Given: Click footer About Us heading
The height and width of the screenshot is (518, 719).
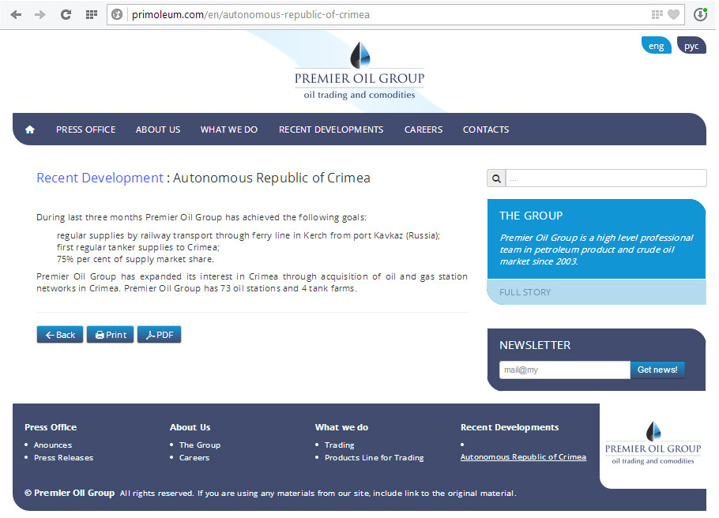Looking at the screenshot, I should click(190, 427).
